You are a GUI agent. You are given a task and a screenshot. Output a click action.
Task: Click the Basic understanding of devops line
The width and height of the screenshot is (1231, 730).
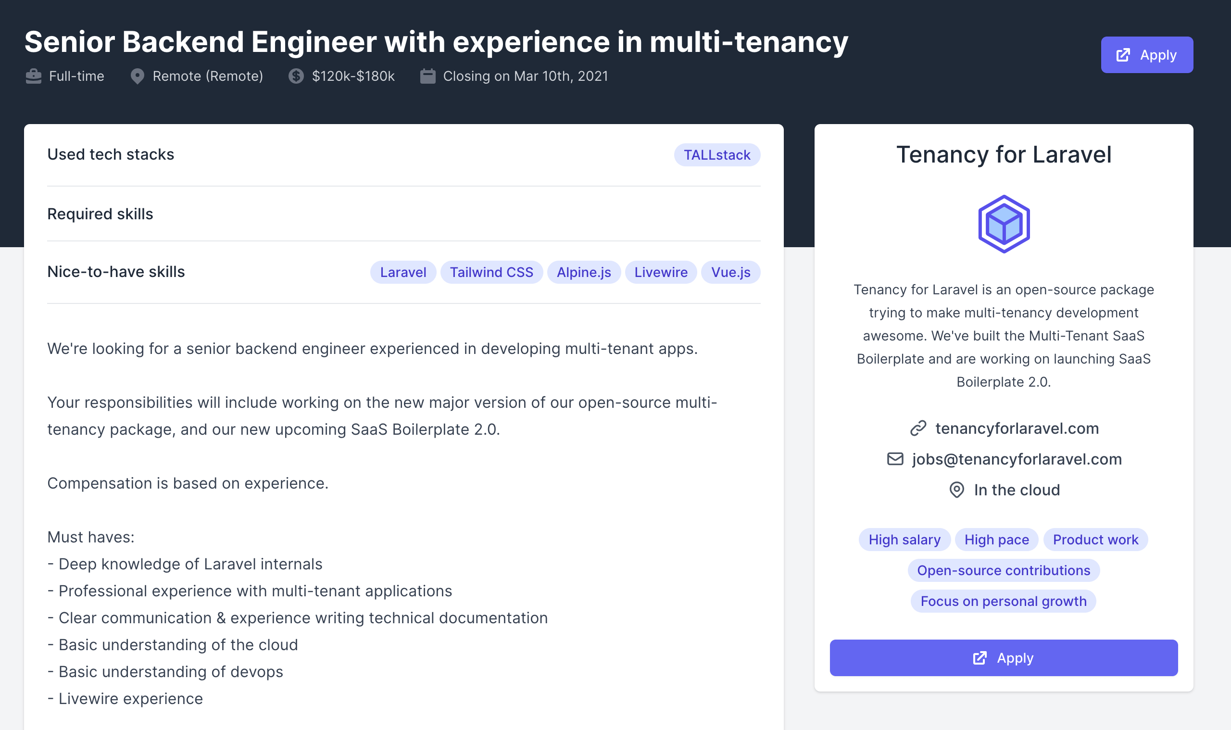coord(165,671)
